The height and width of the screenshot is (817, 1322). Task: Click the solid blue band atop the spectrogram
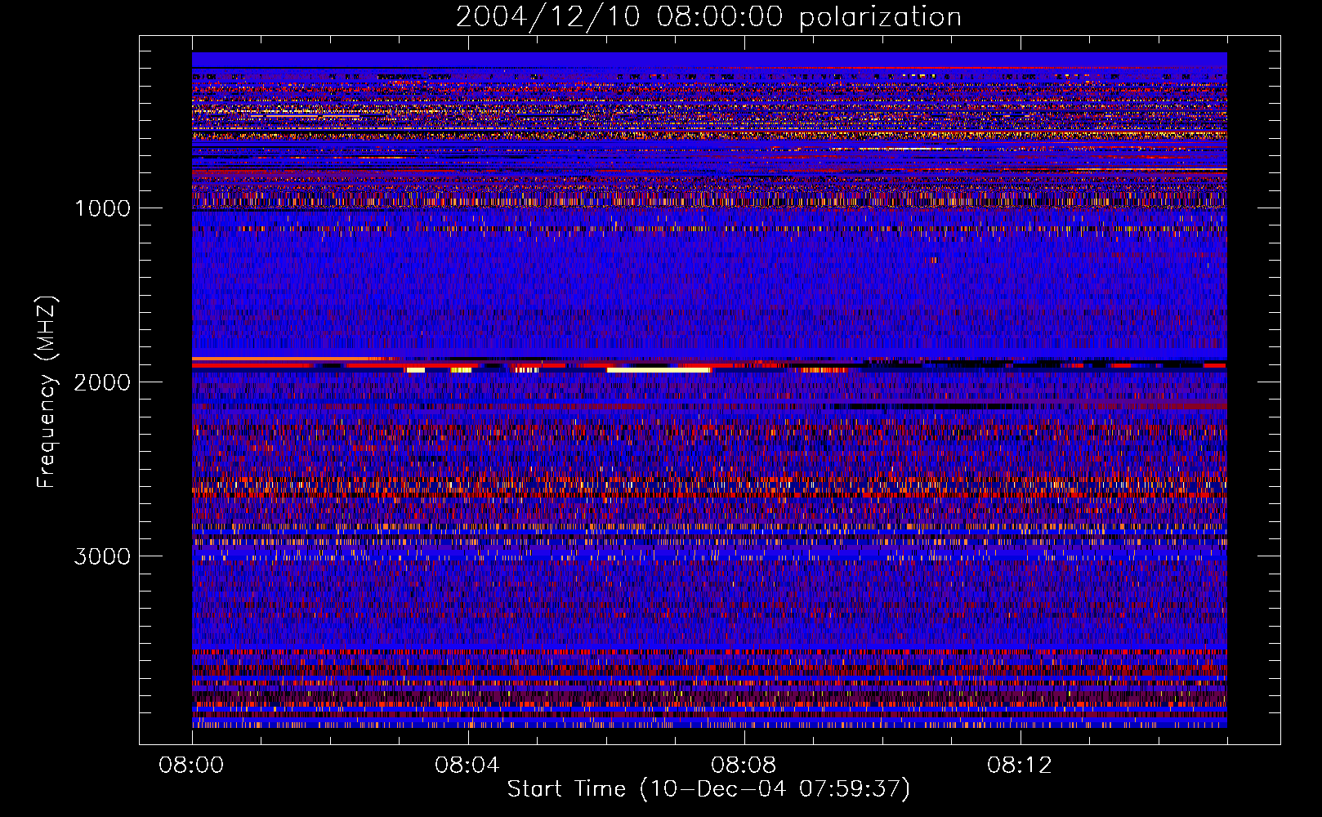tap(708, 59)
